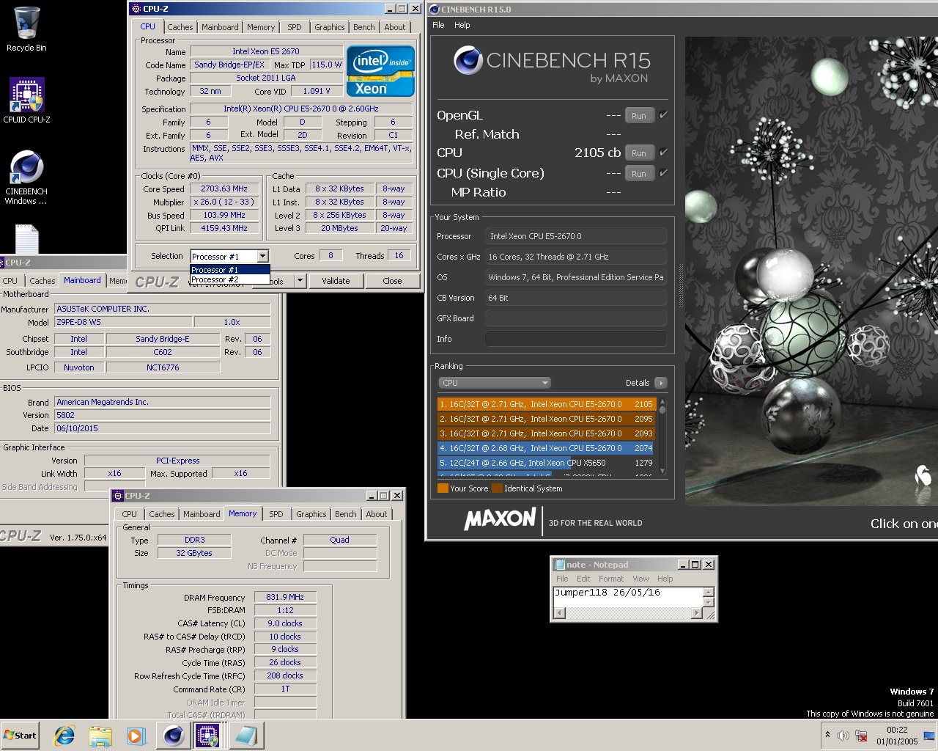Open CINEBENCH Windows desktop shortcut
Image resolution: width=938 pixels, height=751 pixels.
26,177
